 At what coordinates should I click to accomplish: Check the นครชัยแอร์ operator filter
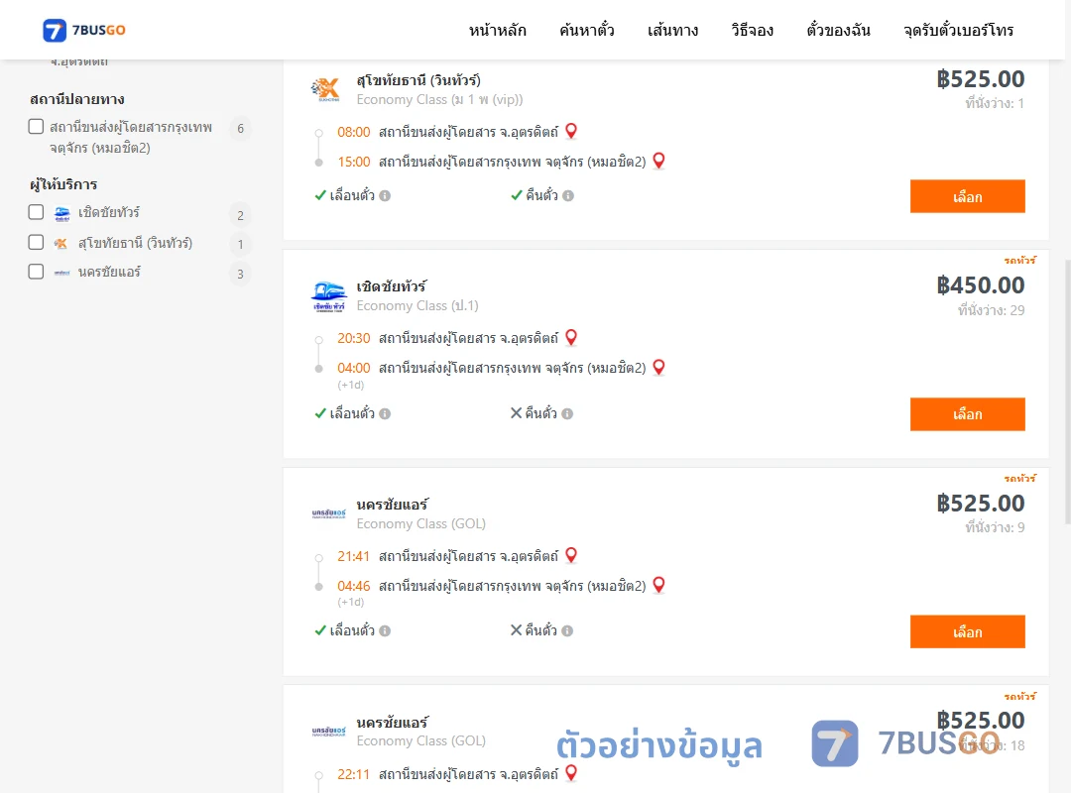tap(37, 272)
